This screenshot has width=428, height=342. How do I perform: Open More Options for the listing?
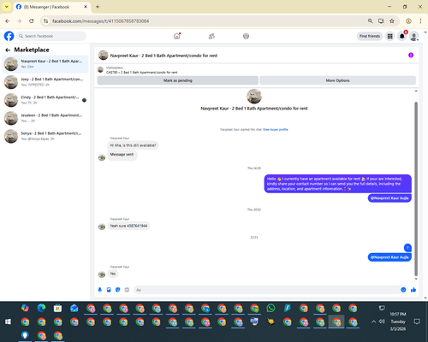coord(337,80)
